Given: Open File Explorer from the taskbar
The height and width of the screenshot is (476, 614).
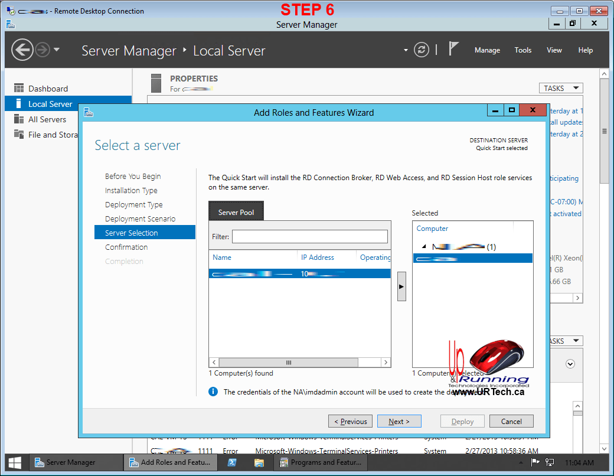Looking at the screenshot, I should tap(259, 462).
